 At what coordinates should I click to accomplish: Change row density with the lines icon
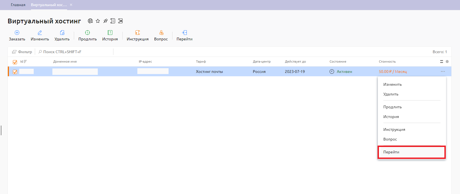pos(442,62)
